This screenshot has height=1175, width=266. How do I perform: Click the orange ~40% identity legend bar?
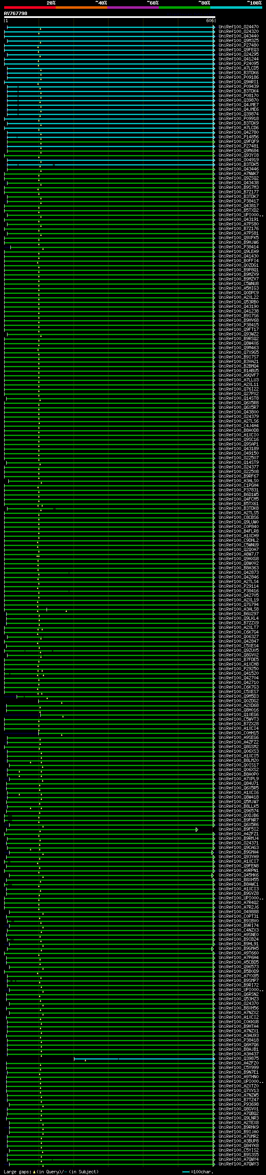click(81, 8)
